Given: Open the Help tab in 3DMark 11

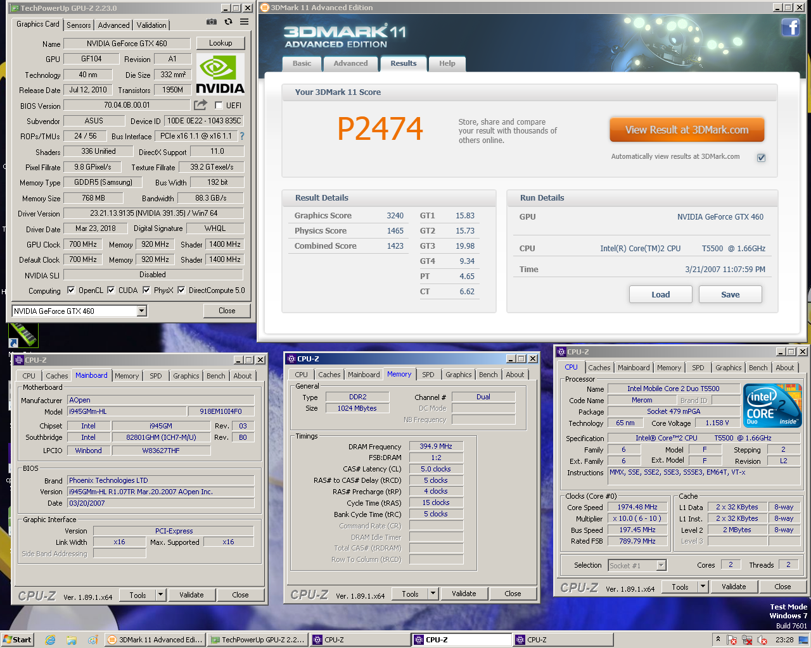Looking at the screenshot, I should [x=447, y=63].
